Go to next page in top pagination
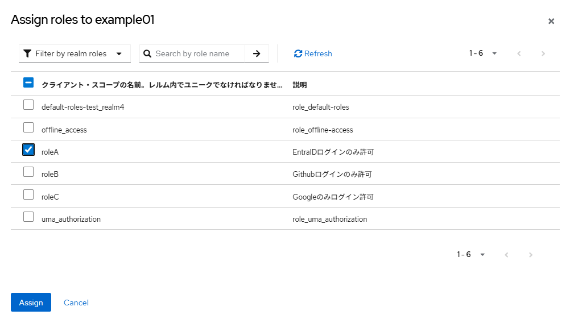 point(543,54)
